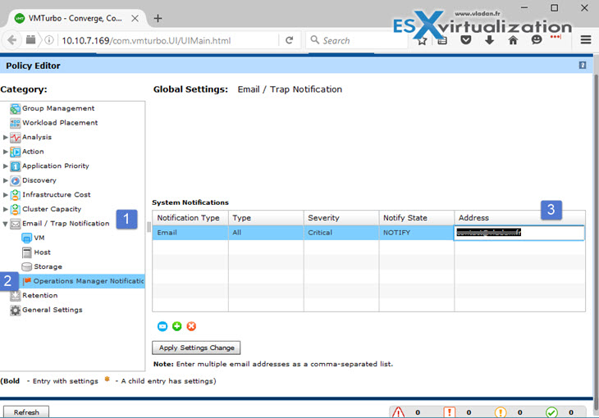Click the Address column header
The height and width of the screenshot is (418, 599).
click(x=520, y=218)
